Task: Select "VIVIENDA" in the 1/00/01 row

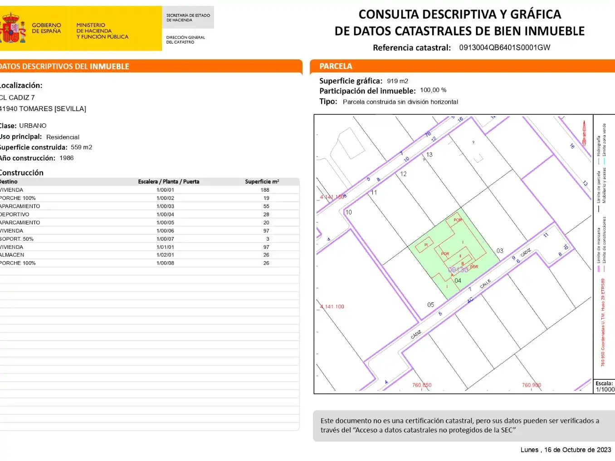Action: pos(11,190)
